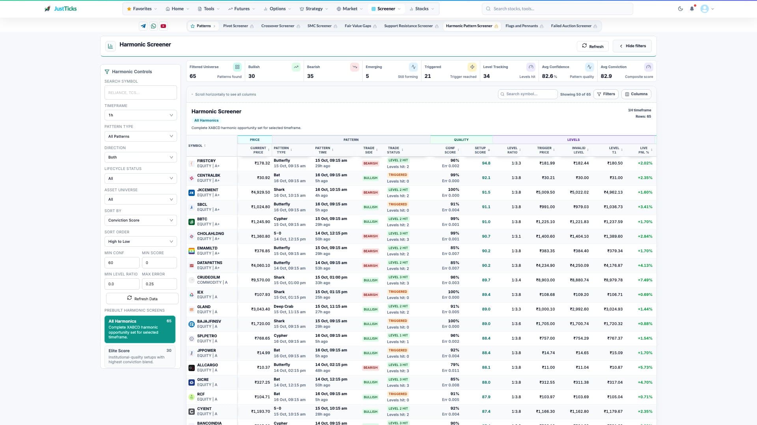This screenshot has height=425, width=757.
Task: Open the Direction Both dropdown
Action: click(140, 157)
